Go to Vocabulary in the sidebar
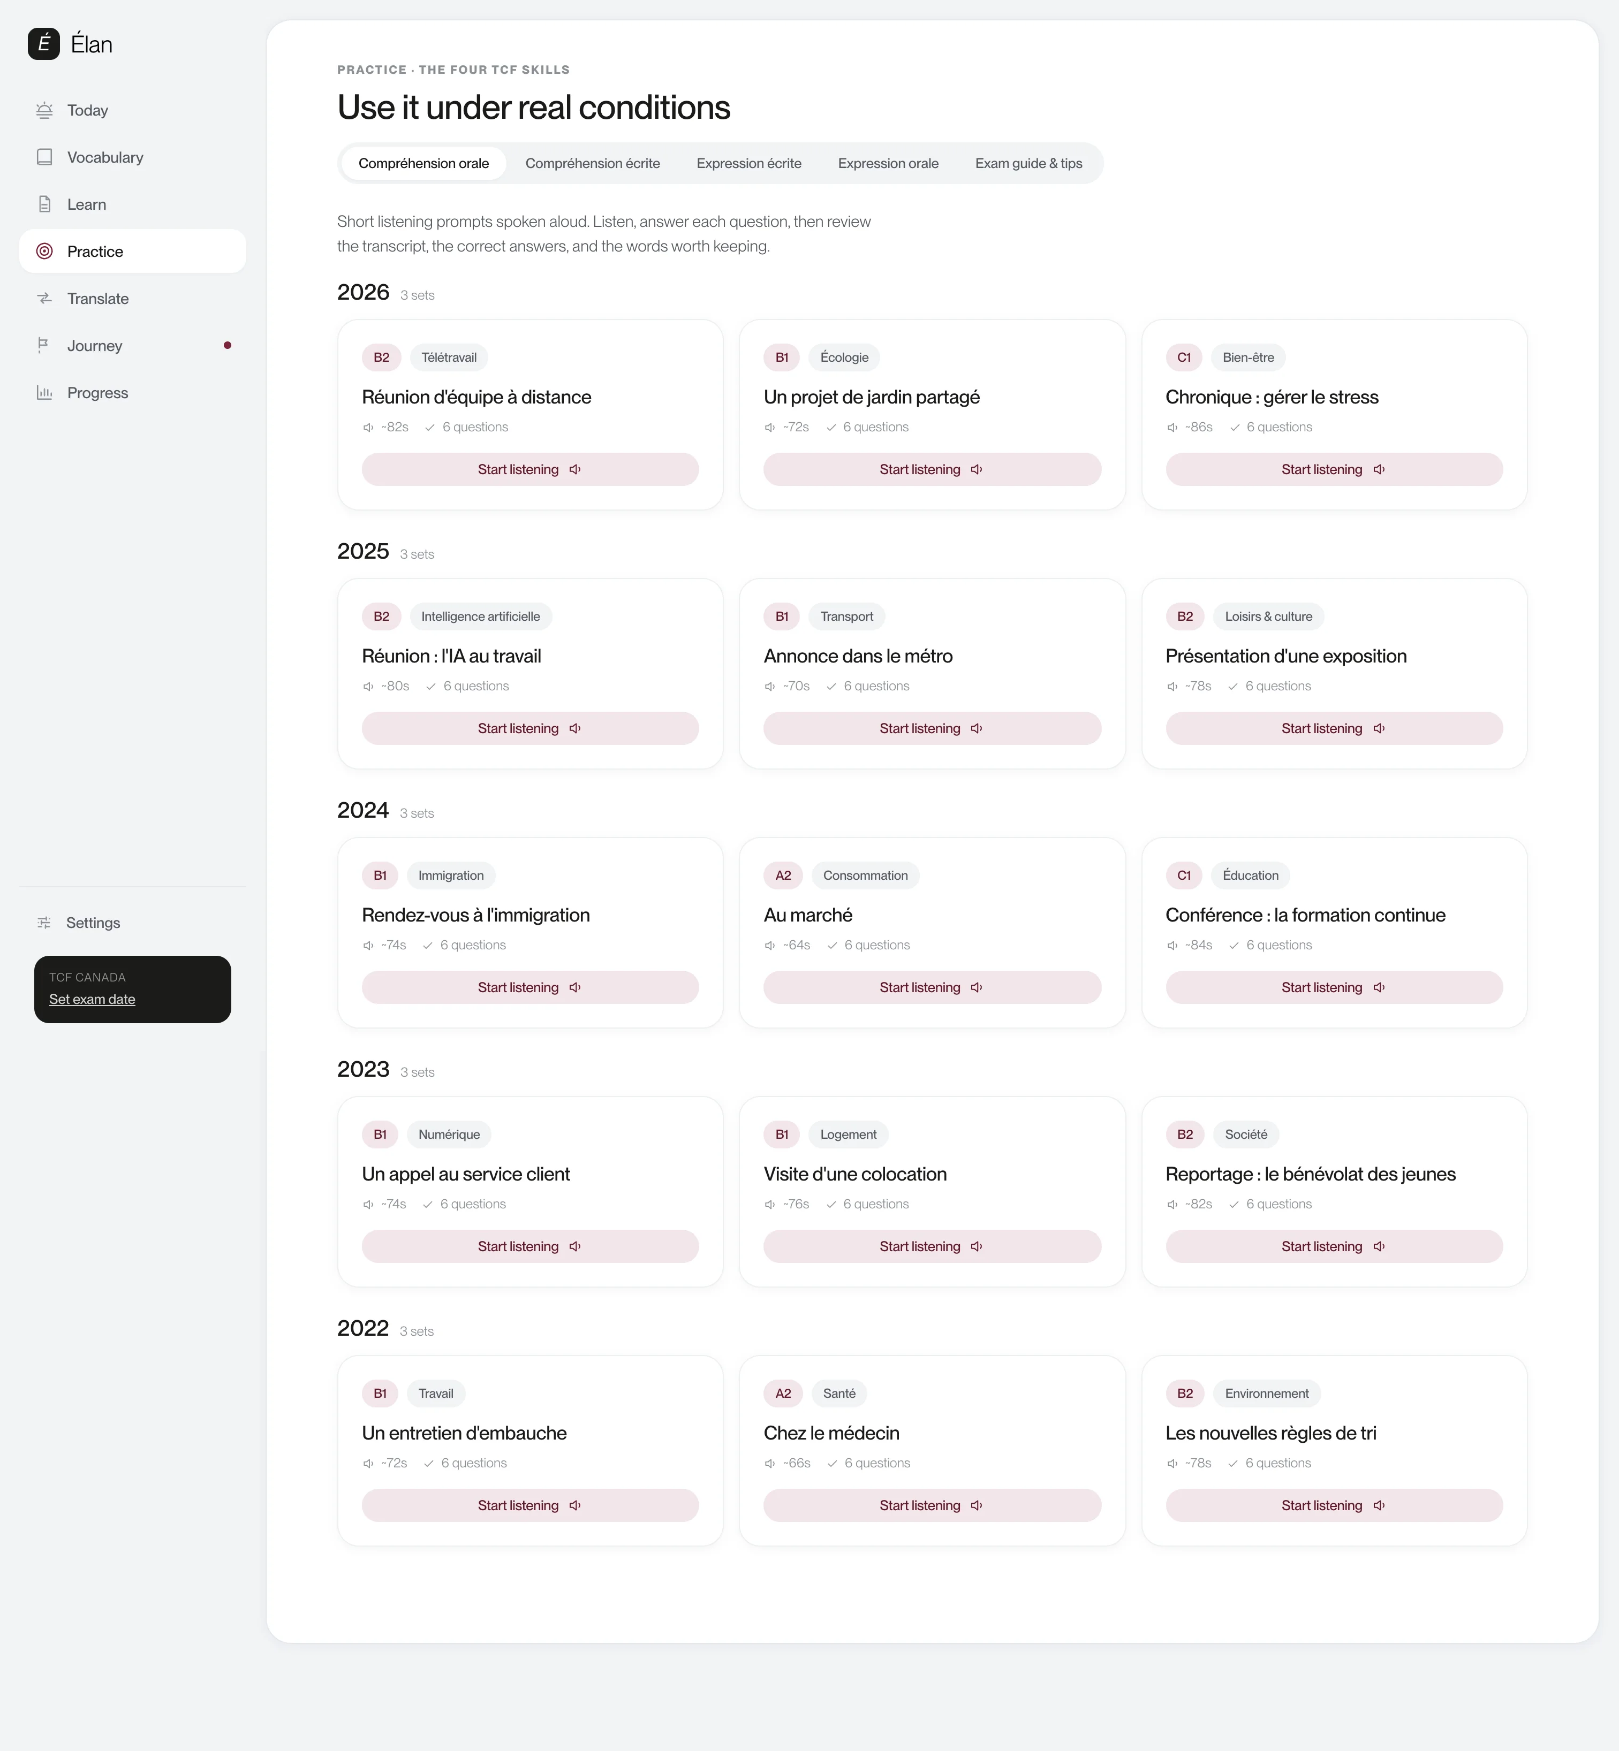The width and height of the screenshot is (1619, 1751). pos(132,157)
